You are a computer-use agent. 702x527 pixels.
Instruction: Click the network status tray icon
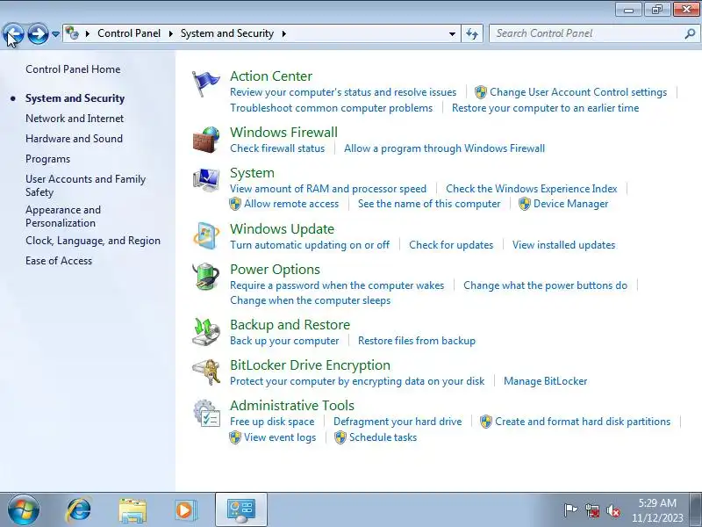592,510
